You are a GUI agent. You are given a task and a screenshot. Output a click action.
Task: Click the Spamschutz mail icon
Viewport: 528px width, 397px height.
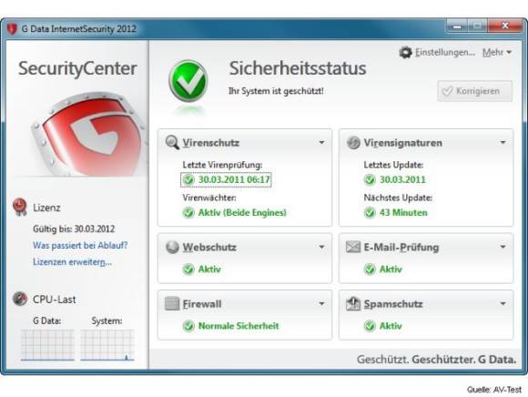click(353, 304)
